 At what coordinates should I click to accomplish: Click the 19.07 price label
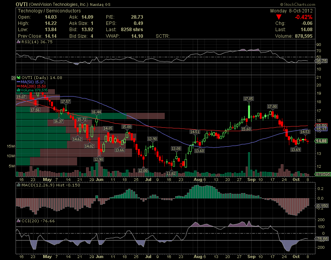[21, 97]
